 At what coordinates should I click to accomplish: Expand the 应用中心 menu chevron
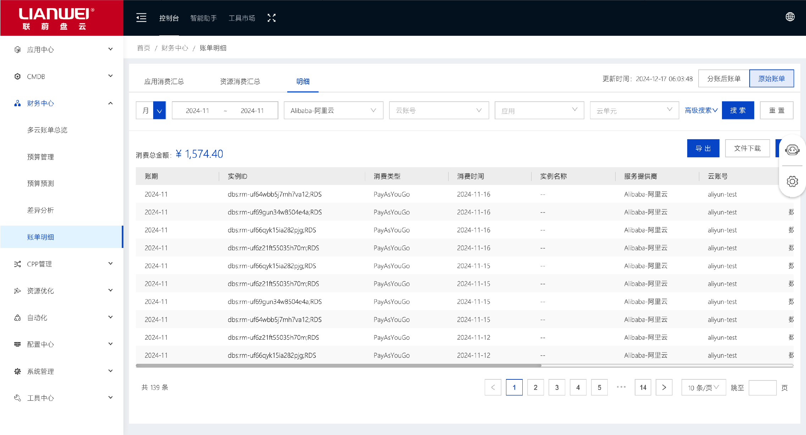pyautogui.click(x=111, y=49)
